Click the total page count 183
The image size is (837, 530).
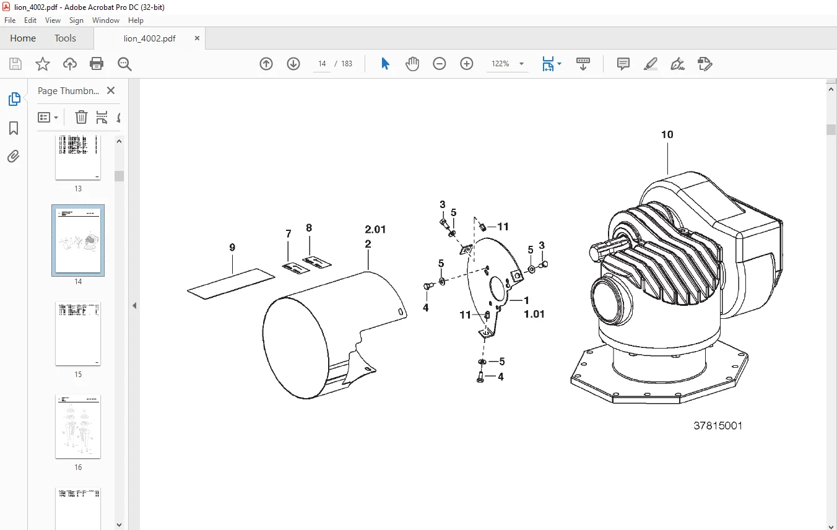pyautogui.click(x=347, y=64)
